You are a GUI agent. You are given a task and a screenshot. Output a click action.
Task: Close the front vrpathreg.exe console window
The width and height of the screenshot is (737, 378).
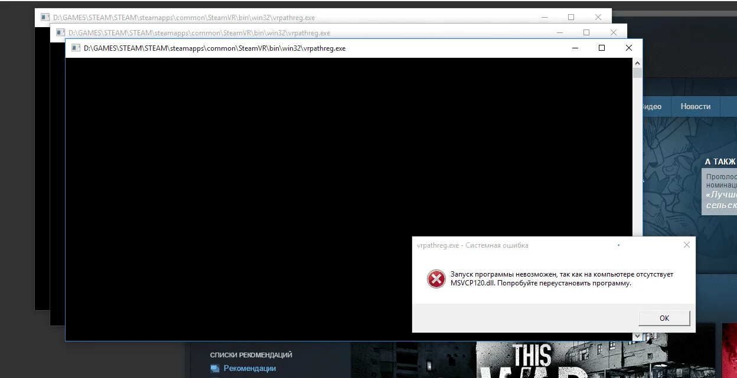pyautogui.click(x=629, y=48)
